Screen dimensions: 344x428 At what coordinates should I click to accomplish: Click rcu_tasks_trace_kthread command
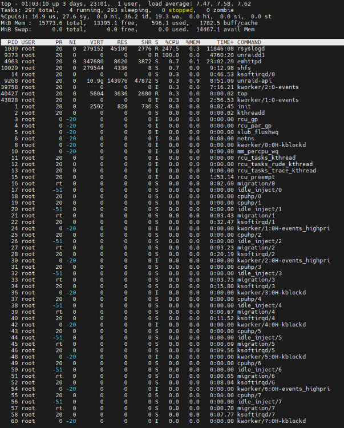pyautogui.click(x=277, y=171)
